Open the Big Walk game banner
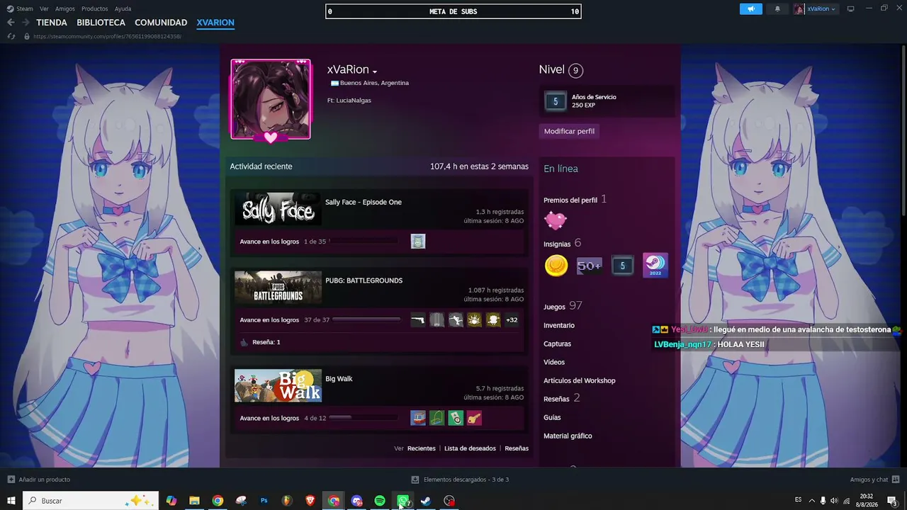This screenshot has height=510, width=907. [x=278, y=385]
